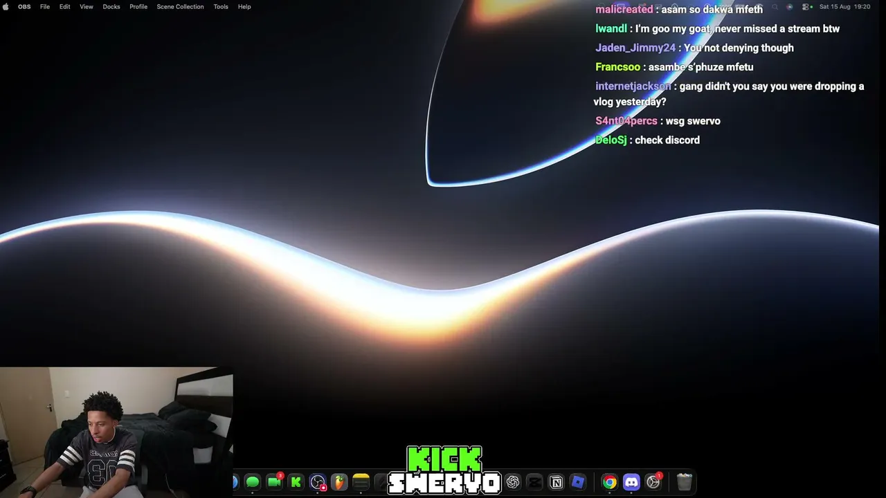Click the badged dock icon right of Discord
Image resolution: width=886 pixels, height=498 pixels.
coord(653,481)
